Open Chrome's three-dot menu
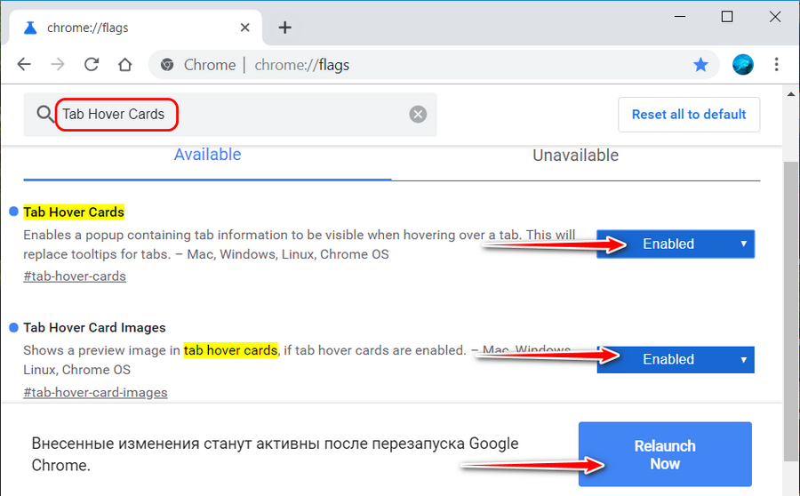The width and height of the screenshot is (800, 496). (x=777, y=64)
